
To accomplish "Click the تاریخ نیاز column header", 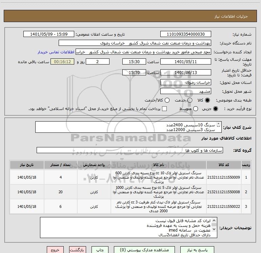I will [27, 165].
